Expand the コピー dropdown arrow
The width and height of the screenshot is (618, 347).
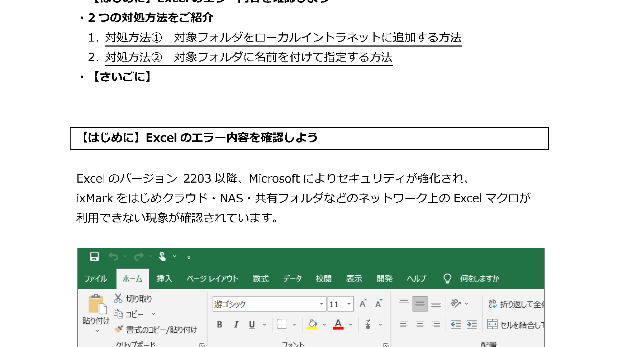(x=153, y=314)
